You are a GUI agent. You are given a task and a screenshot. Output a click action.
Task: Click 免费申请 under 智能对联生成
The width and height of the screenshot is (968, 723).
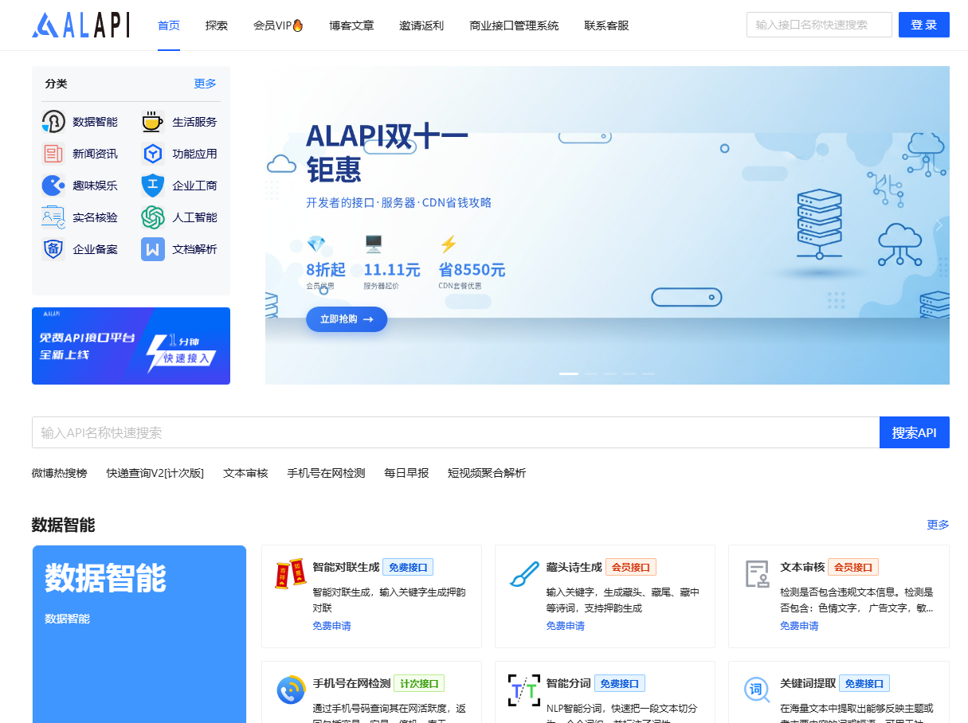click(x=331, y=626)
